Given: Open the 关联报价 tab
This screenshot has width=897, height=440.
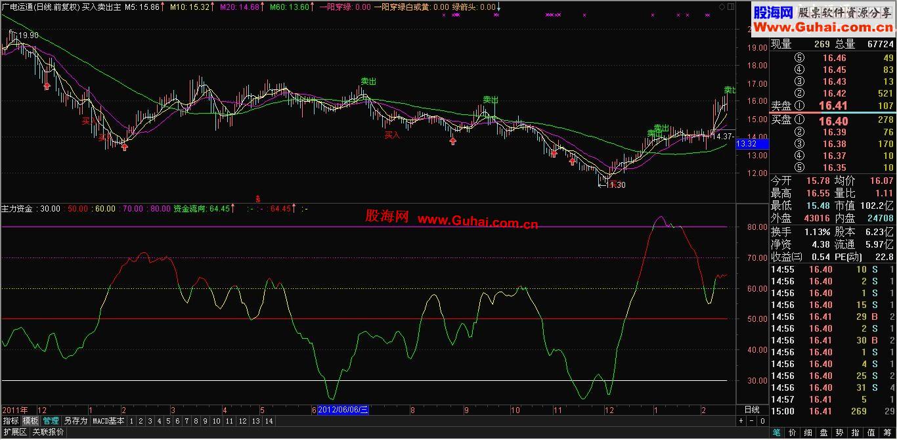Looking at the screenshot, I should click(48, 432).
